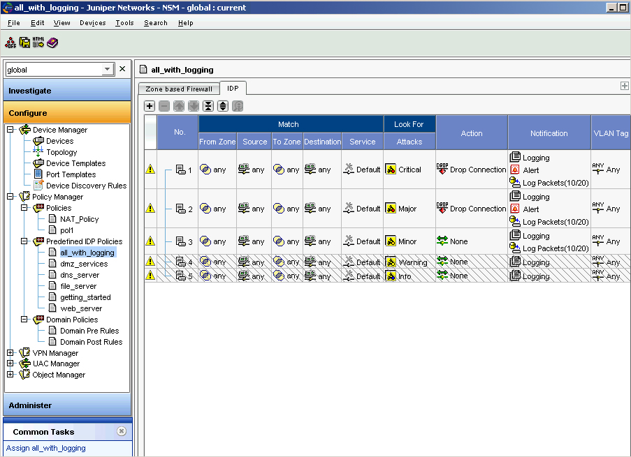Click the Critical attacks icon in rule 1
Image resolution: width=631 pixels, height=457 pixels.
pos(391,170)
